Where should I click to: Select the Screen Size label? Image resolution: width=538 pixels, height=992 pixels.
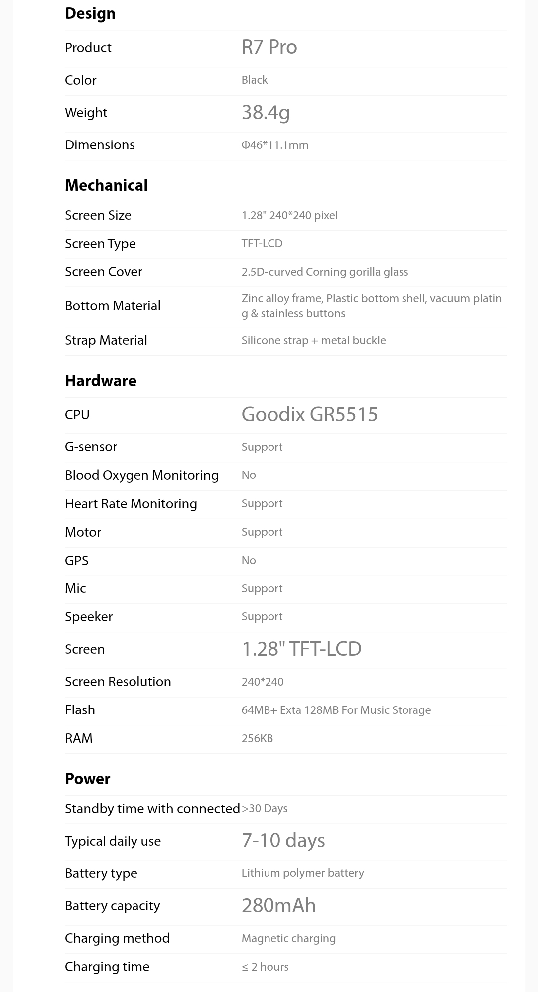[x=98, y=215]
